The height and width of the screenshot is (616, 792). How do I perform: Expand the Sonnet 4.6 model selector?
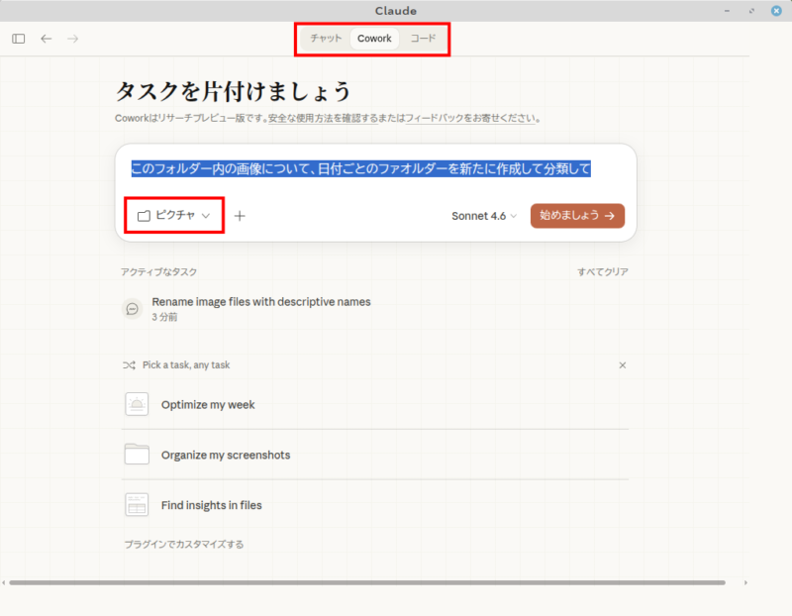484,216
